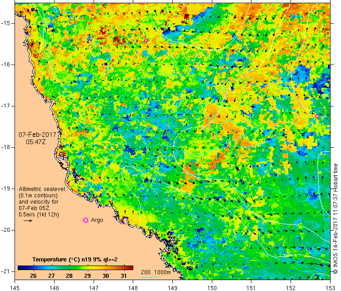Click the '0.5m/s (1kt 12h)' text
341x291 pixels.
pyautogui.click(x=39, y=215)
